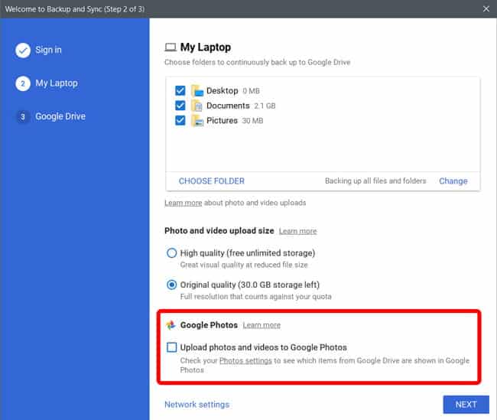Viewport: 497px width, 420px height.
Task: Click the Documents folder icon
Action: (x=197, y=106)
